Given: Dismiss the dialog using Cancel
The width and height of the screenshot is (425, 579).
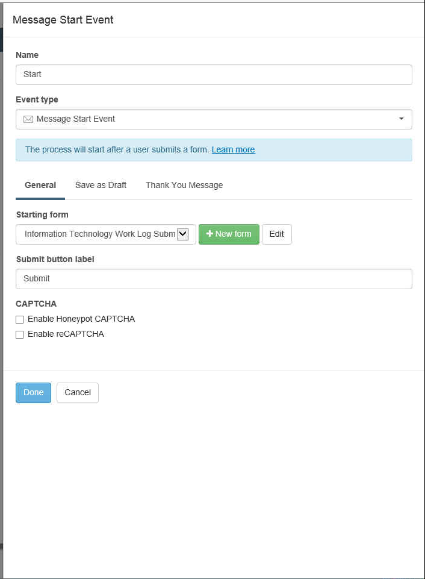Looking at the screenshot, I should [x=78, y=392].
